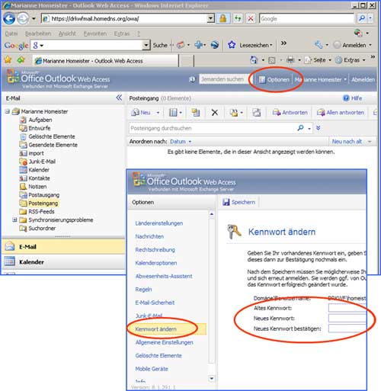The width and height of the screenshot is (381, 391).
Task: Collapse the Marianne Homeister mailbox tree
Action: pos(8,111)
